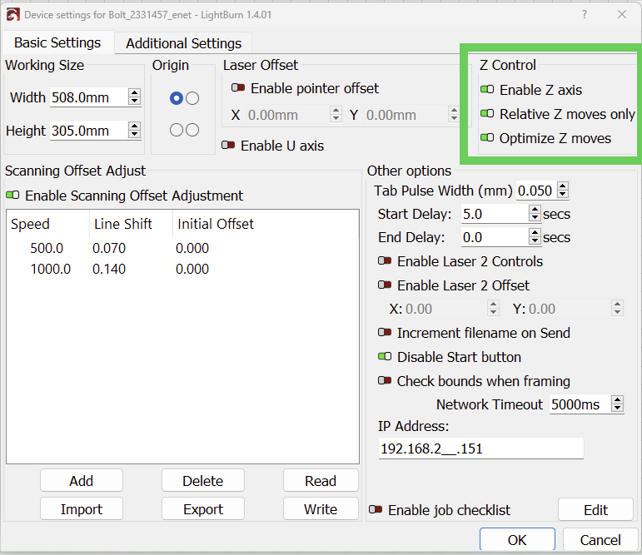Click the Add button
642x555 pixels.
pyautogui.click(x=82, y=480)
